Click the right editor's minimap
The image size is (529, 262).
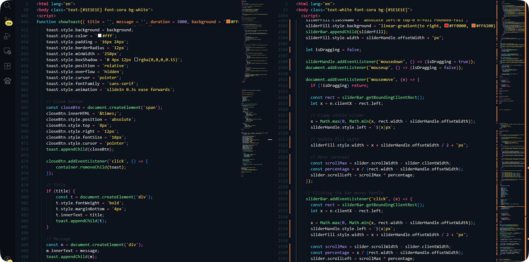point(514,131)
